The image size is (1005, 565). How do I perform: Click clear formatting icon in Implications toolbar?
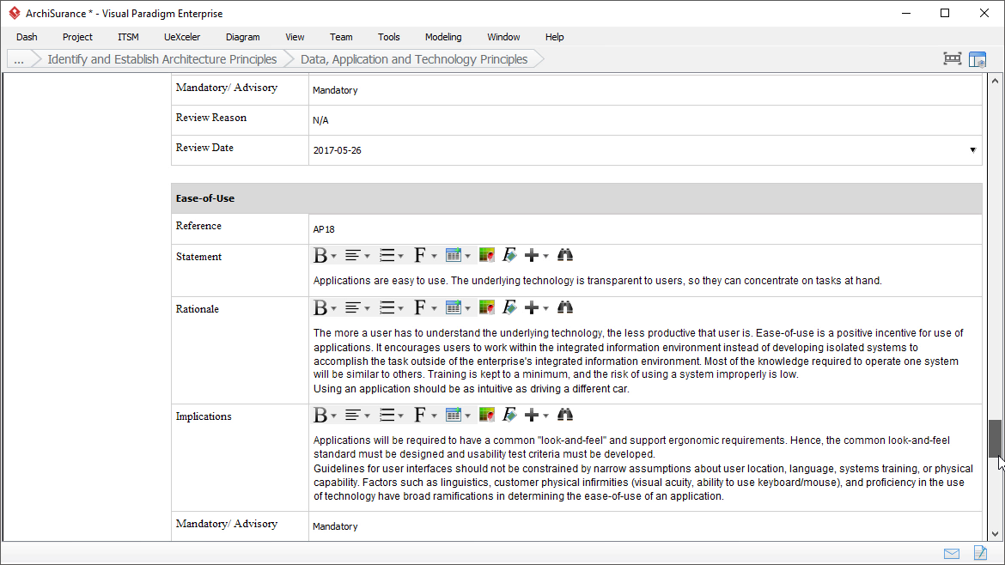pyautogui.click(x=509, y=415)
